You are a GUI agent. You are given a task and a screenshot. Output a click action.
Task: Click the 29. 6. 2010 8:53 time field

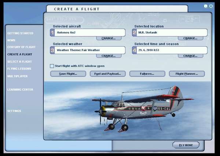click(x=172, y=50)
